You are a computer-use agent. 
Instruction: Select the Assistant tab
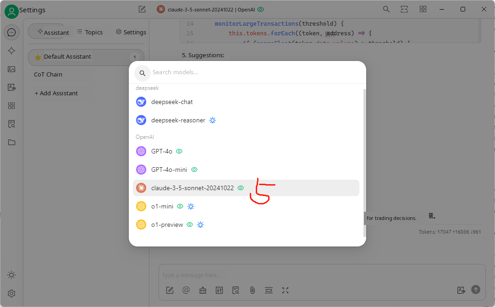[53, 32]
